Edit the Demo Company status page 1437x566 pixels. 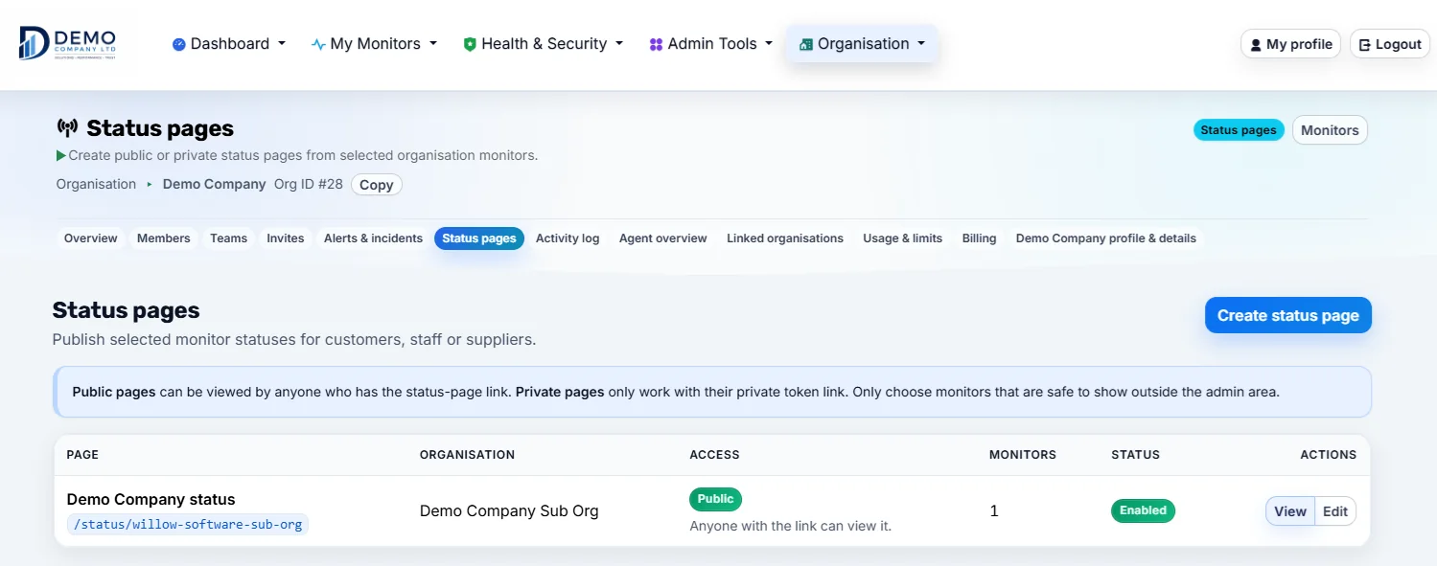tap(1335, 511)
